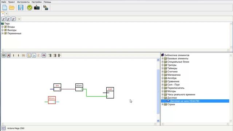This screenshot has width=233, height=131.
Task: Open the Файл menu
Action: click(4, 2)
